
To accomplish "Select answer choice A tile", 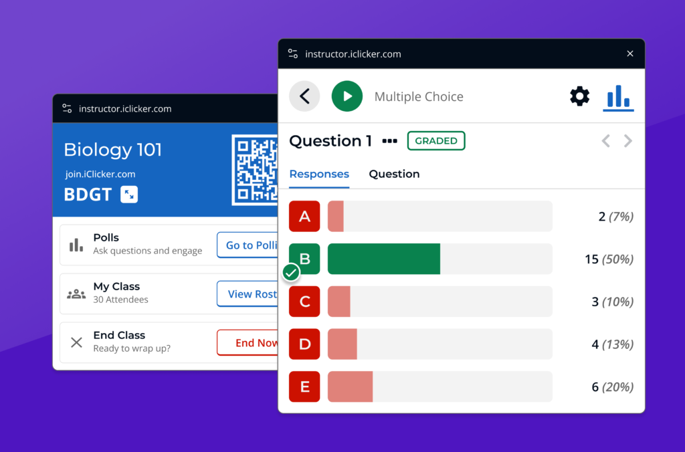I will point(304,216).
